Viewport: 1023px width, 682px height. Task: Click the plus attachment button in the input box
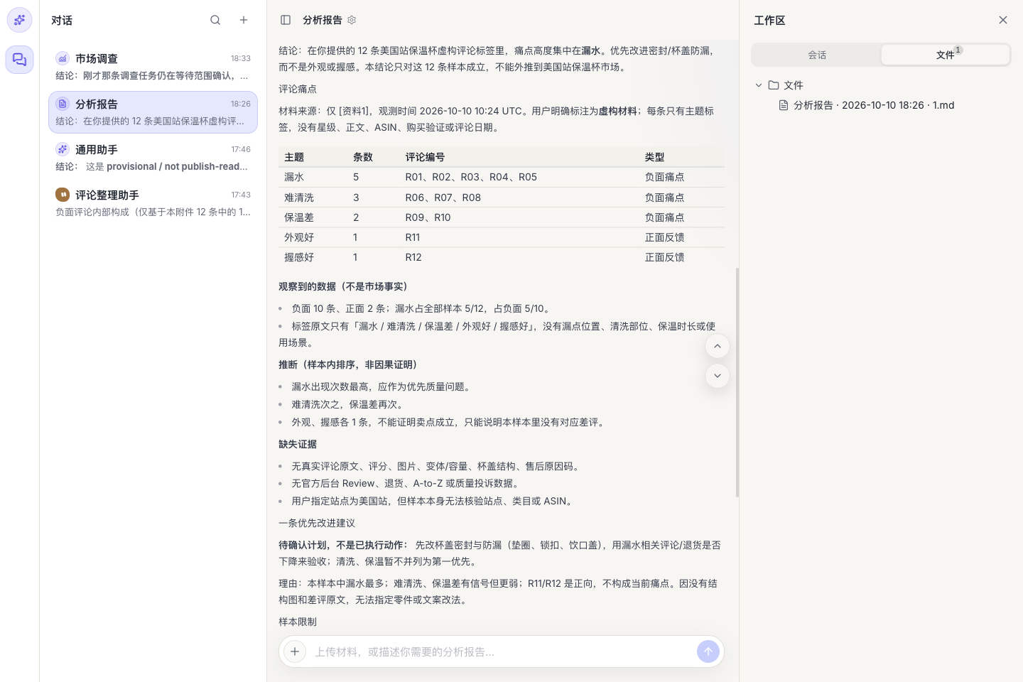tap(295, 651)
